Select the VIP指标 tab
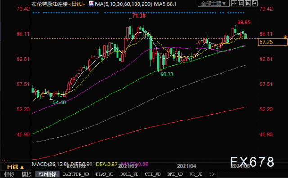Image resolution: width=288 pixels, height=178 pixels. pyautogui.click(x=47, y=174)
